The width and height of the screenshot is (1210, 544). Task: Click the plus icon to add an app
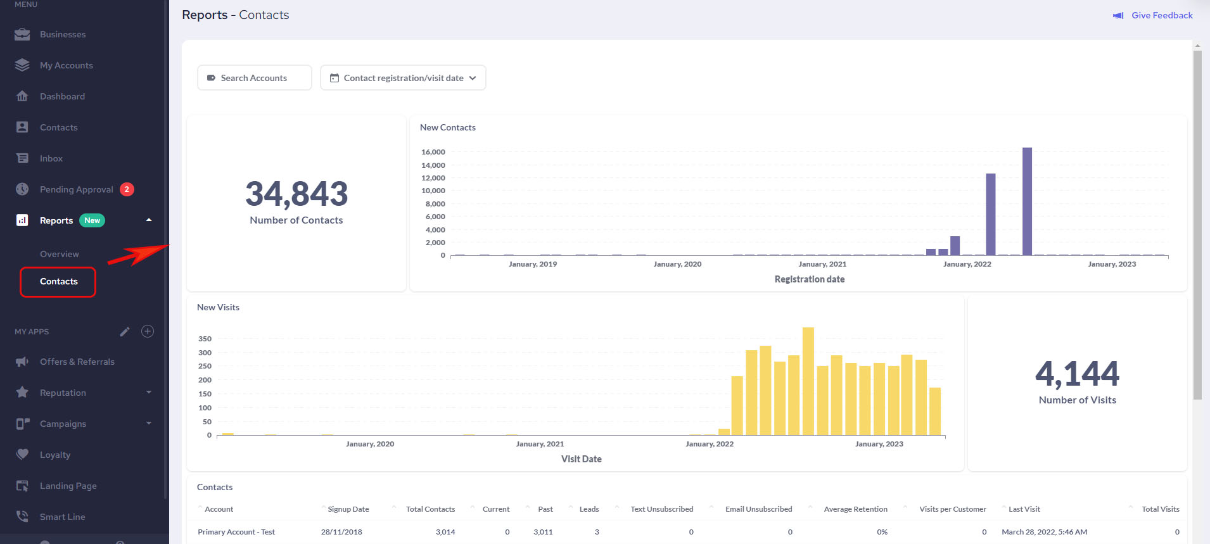[148, 331]
